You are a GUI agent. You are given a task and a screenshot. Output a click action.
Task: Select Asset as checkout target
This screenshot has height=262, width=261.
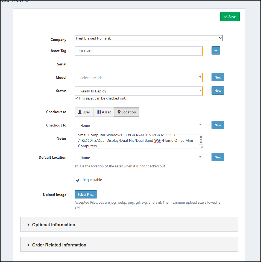104,112
